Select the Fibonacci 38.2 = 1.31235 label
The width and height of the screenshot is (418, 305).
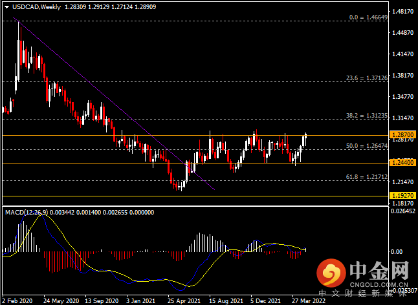[367, 116]
